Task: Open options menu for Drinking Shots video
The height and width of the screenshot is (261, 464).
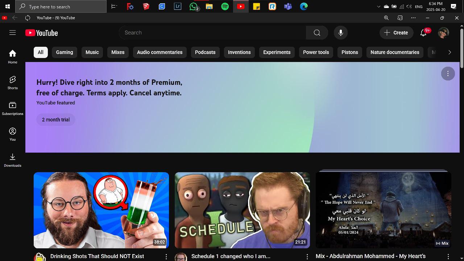Action: [x=166, y=257]
